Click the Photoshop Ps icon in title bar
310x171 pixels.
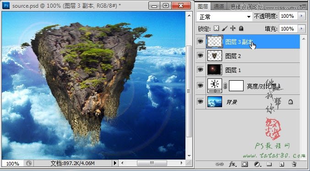6,5
